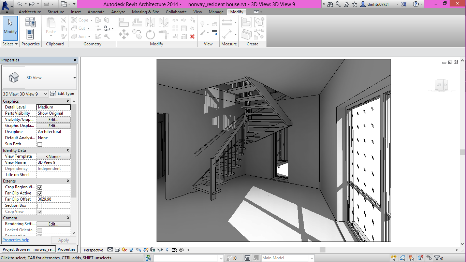The width and height of the screenshot is (466, 262).
Task: Click the Redo arrow in quick access
Action: (31, 4)
